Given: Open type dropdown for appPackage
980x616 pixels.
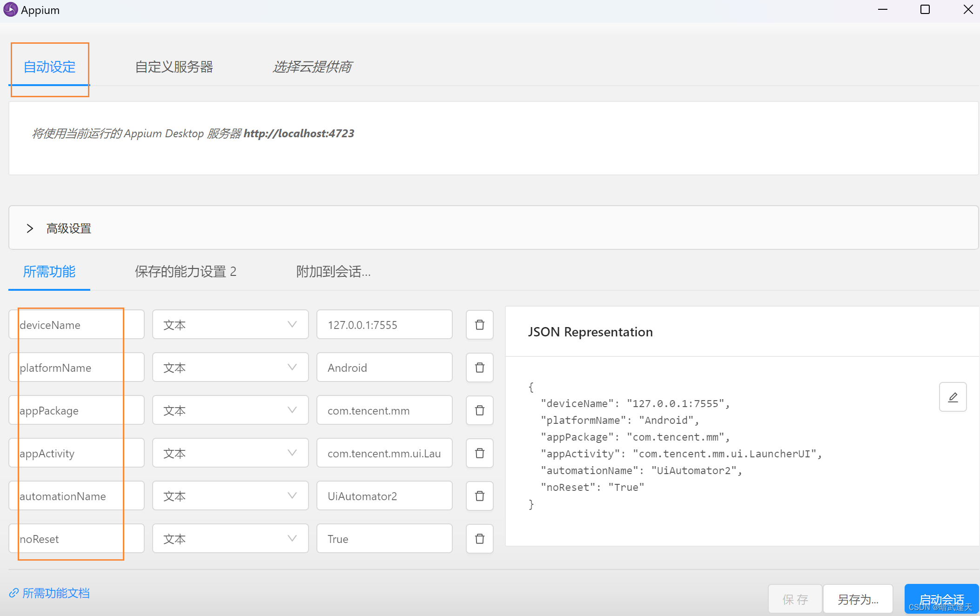Looking at the screenshot, I should click(230, 410).
